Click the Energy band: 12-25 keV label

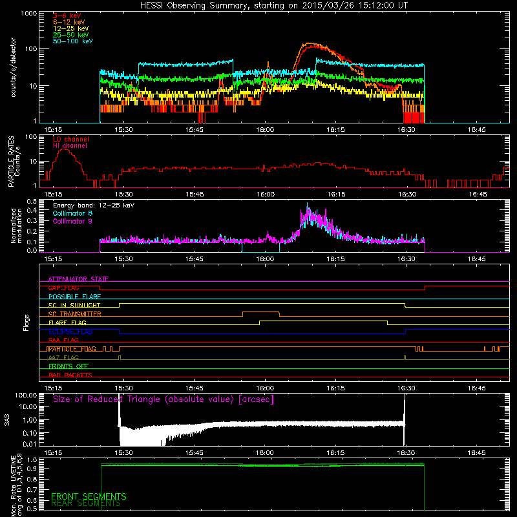(x=94, y=206)
